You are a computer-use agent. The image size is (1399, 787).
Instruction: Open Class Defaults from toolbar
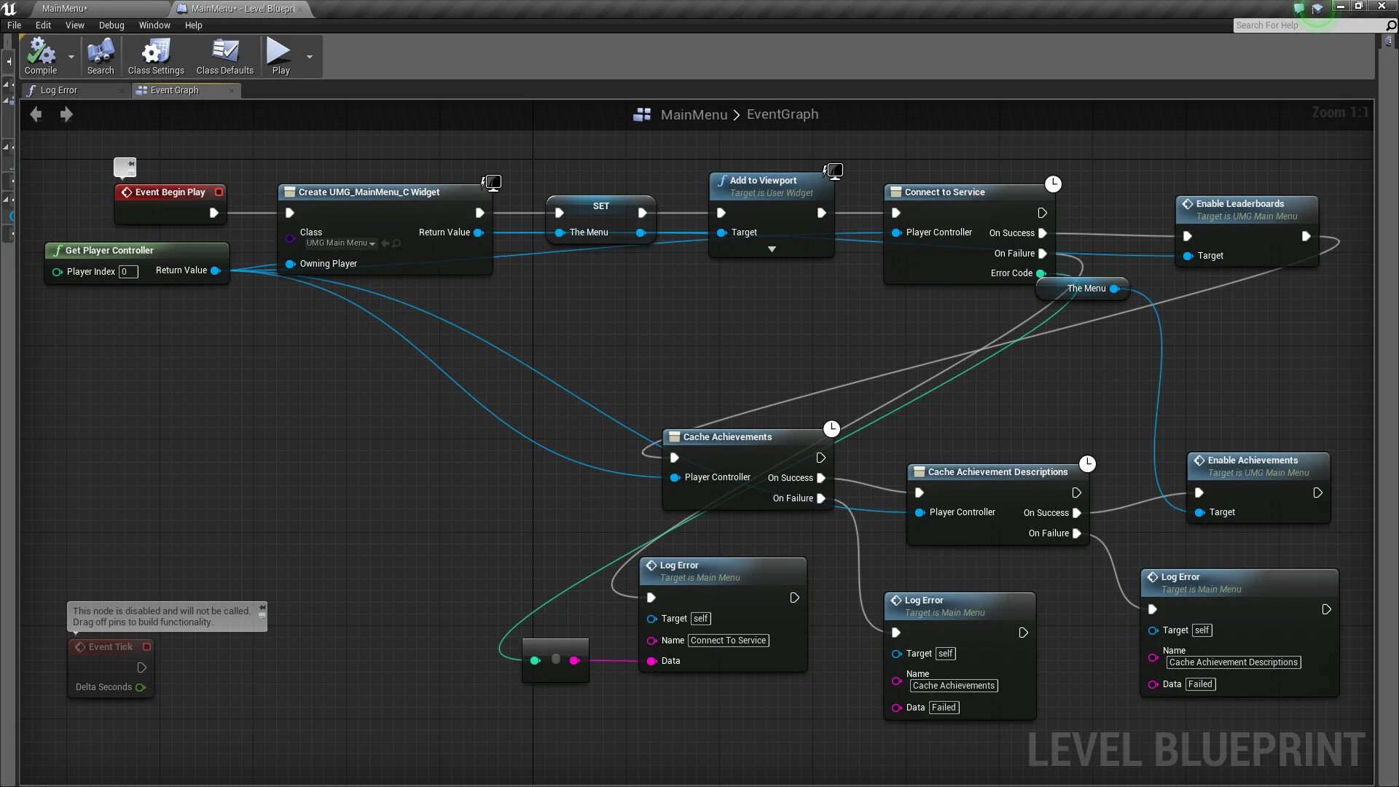[x=225, y=56]
